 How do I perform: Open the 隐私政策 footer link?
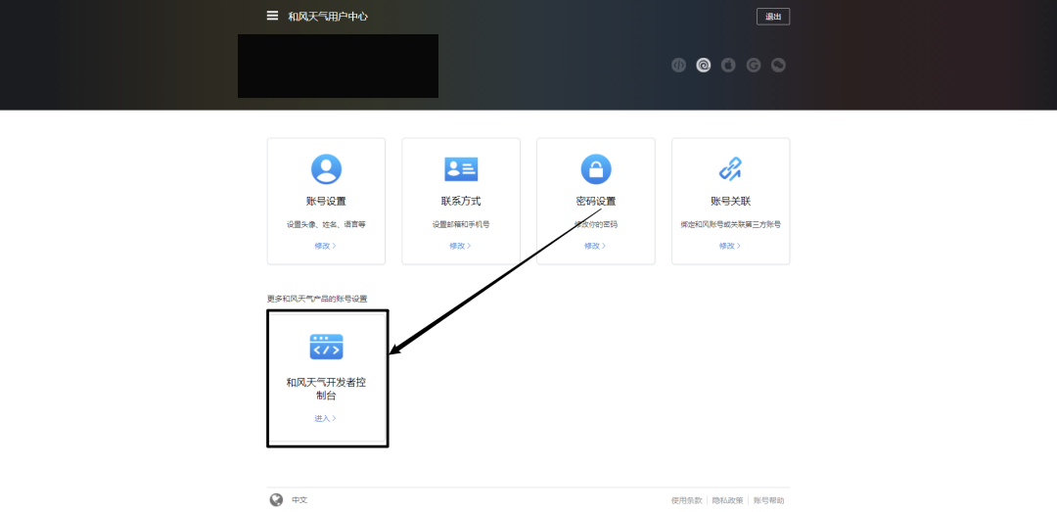[x=727, y=500]
